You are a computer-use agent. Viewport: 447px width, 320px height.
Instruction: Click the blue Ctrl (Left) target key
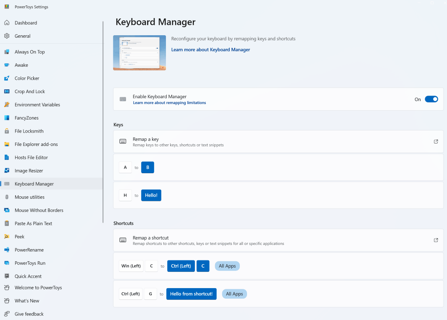[181, 266]
